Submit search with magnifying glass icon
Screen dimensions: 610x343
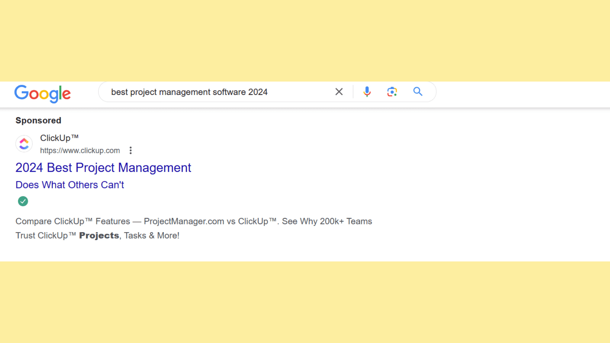(x=418, y=91)
